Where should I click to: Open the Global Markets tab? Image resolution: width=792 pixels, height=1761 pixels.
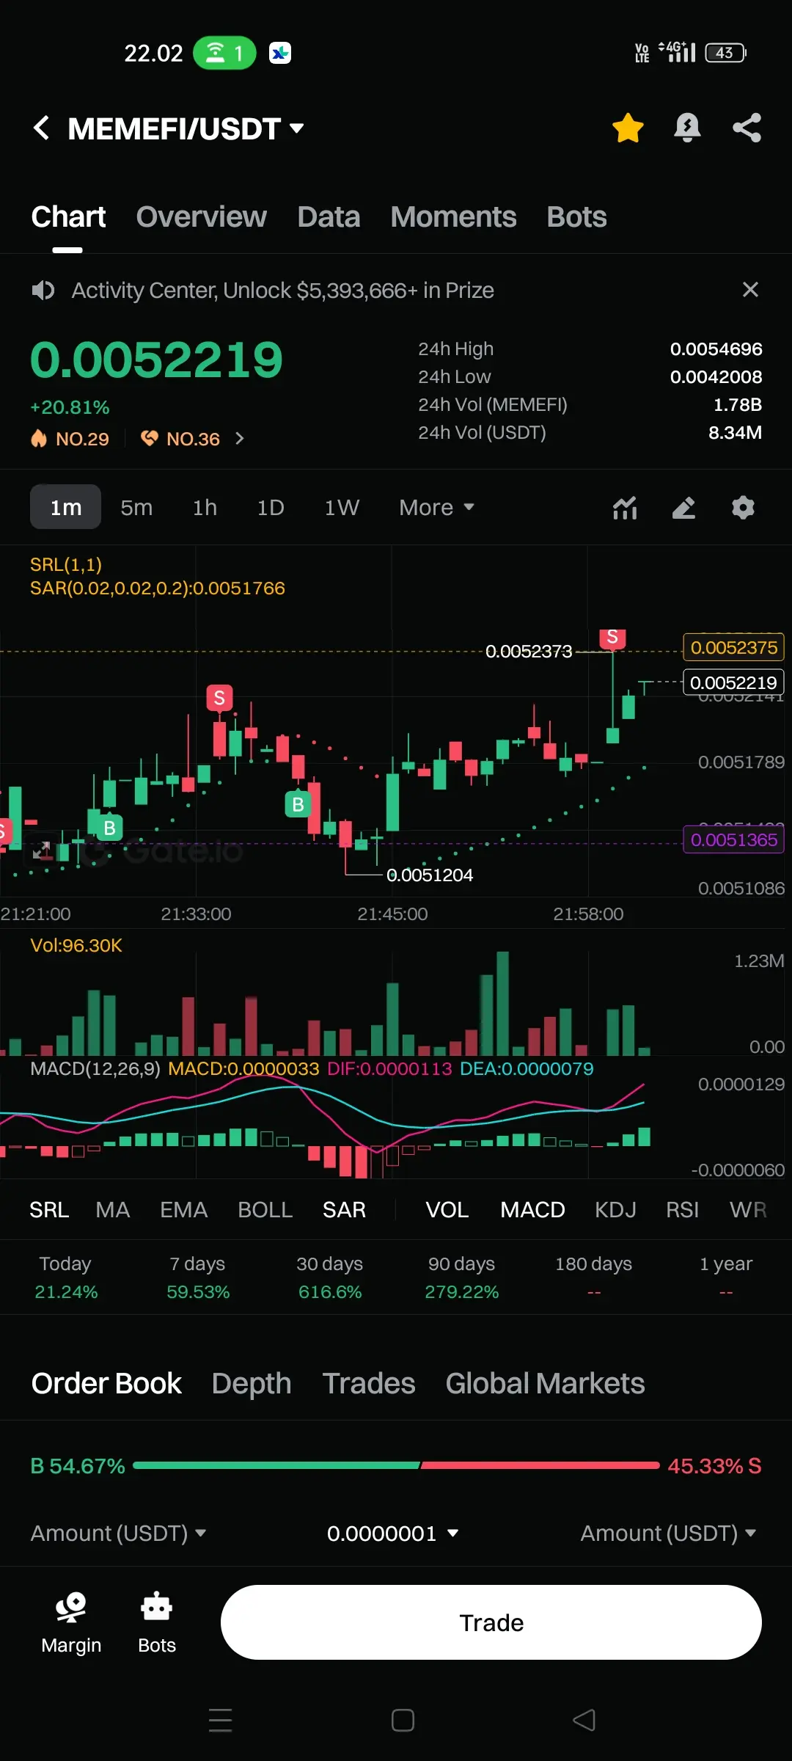coord(545,1383)
